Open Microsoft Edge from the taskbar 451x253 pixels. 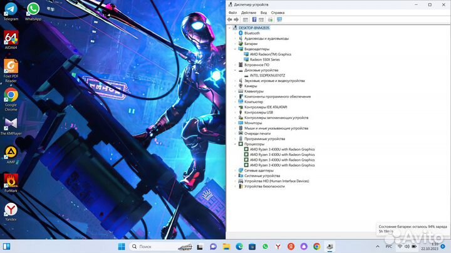[x=239, y=247]
